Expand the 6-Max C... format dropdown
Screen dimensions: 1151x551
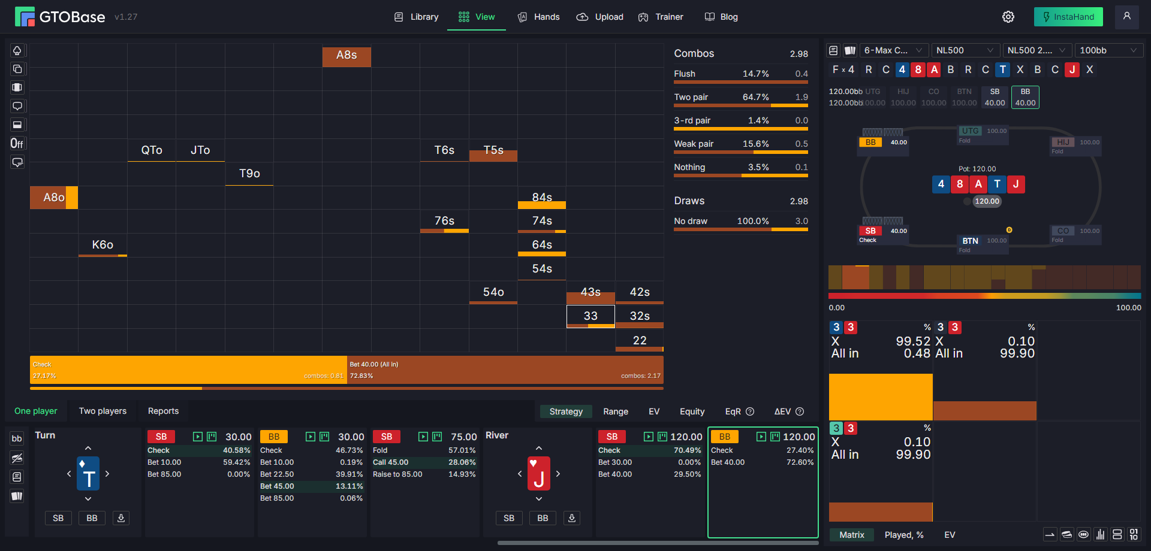click(x=894, y=50)
